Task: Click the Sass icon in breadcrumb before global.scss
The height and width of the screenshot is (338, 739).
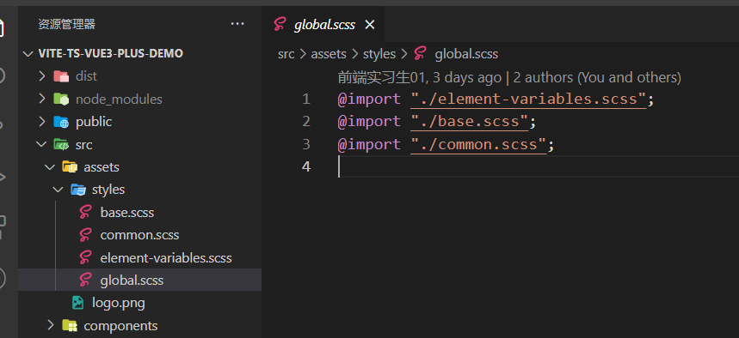Action: click(x=421, y=54)
